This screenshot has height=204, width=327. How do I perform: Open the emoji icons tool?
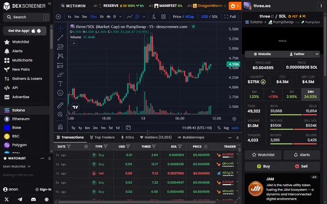60,93
